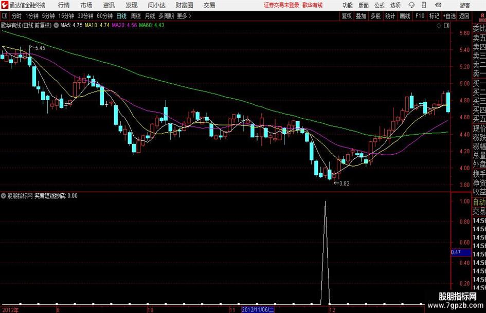
Task: Select the 日线 daily chart tab
Action: pyautogui.click(x=121, y=16)
